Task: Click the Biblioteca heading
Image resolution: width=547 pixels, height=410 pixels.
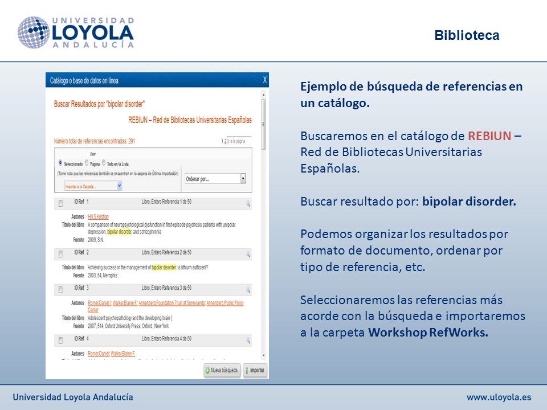Action: pyautogui.click(x=467, y=35)
